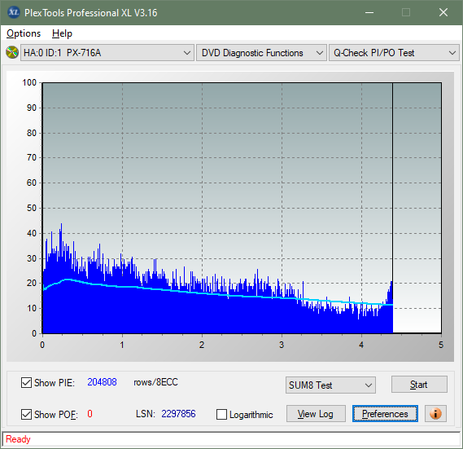Click the Start button

pos(419,385)
